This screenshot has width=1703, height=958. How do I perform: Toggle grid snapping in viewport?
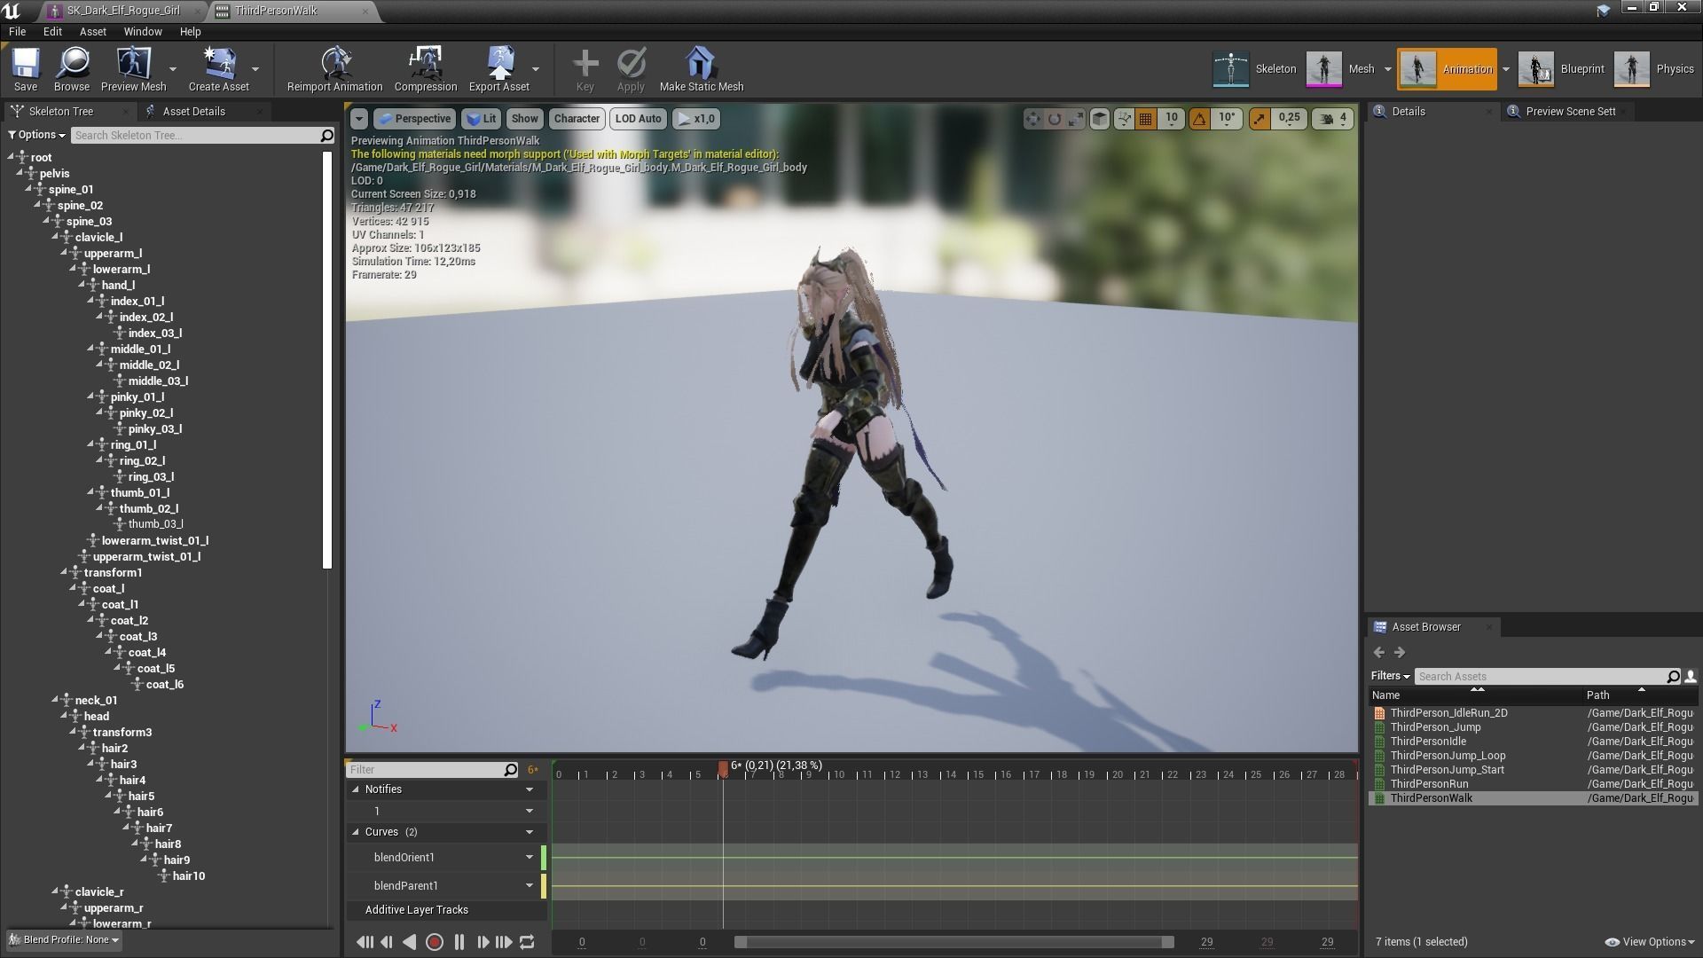point(1146,119)
